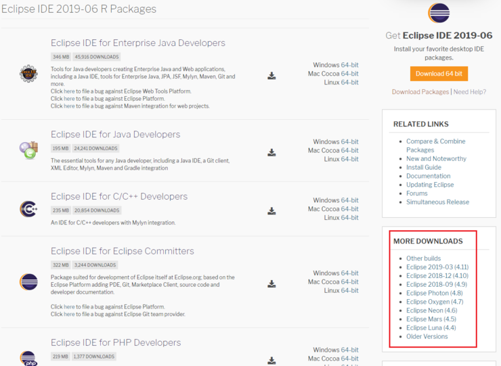Image resolution: width=501 pixels, height=366 pixels.
Task: Select Windows 64-bit for PHP Developers
Action: [349, 350]
